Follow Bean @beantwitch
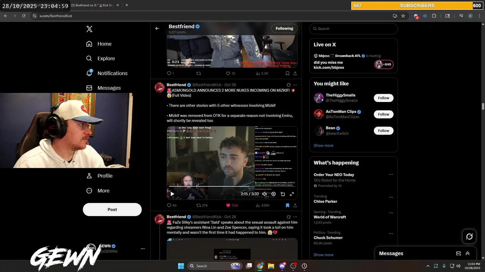The image size is (485, 272). tap(383, 131)
